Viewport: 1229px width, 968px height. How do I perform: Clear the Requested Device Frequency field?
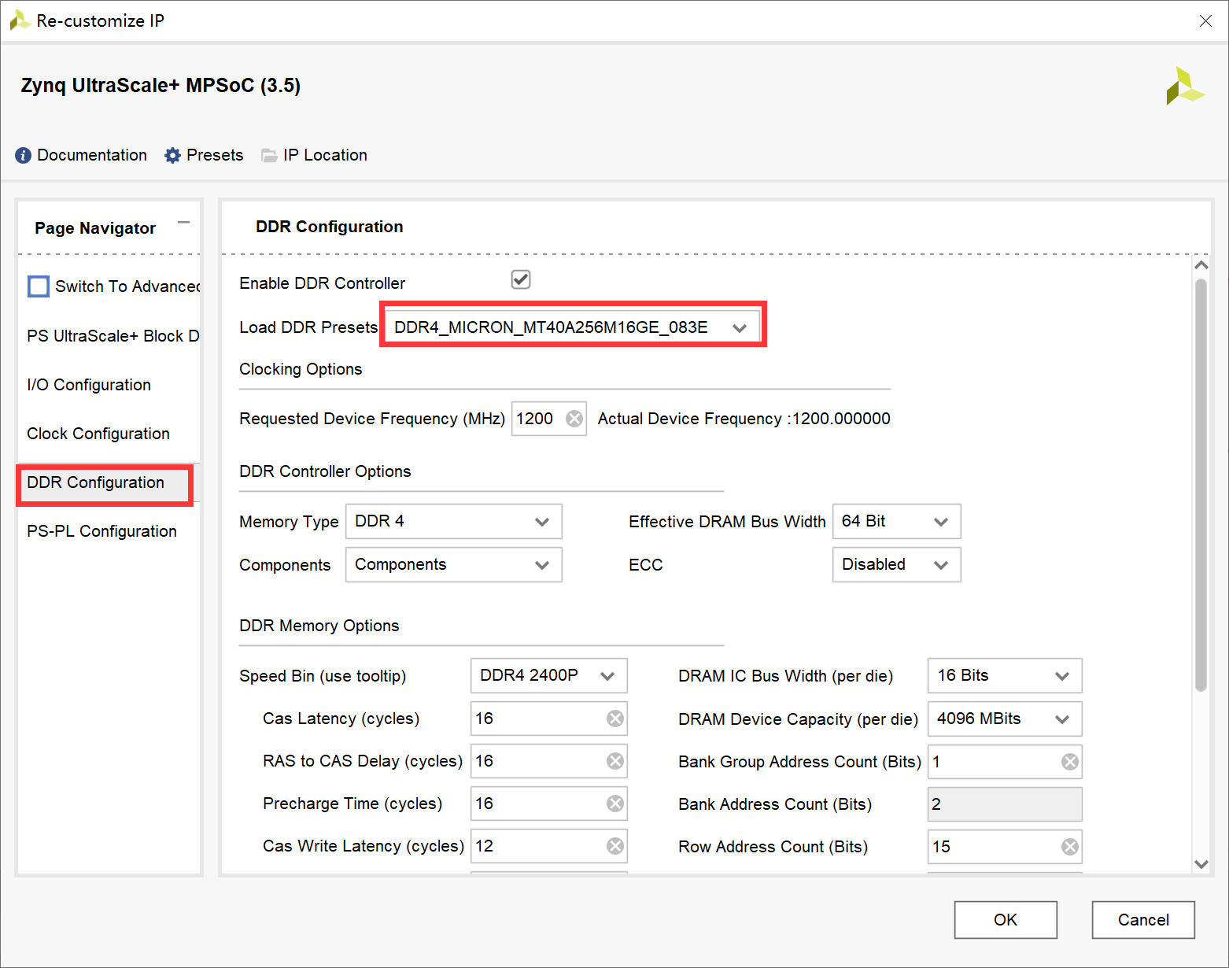click(574, 419)
